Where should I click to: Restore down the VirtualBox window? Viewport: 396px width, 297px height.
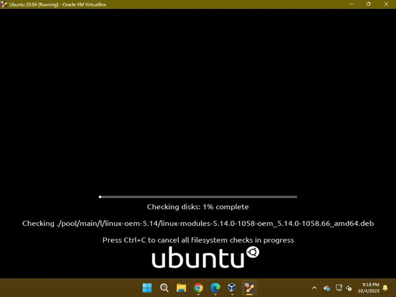point(369,4)
